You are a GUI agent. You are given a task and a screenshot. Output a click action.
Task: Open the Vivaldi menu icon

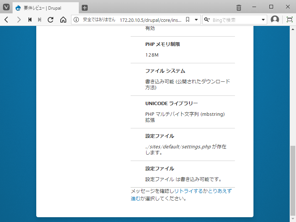6,7
